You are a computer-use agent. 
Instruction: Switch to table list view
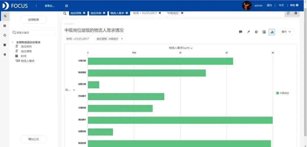(264, 32)
